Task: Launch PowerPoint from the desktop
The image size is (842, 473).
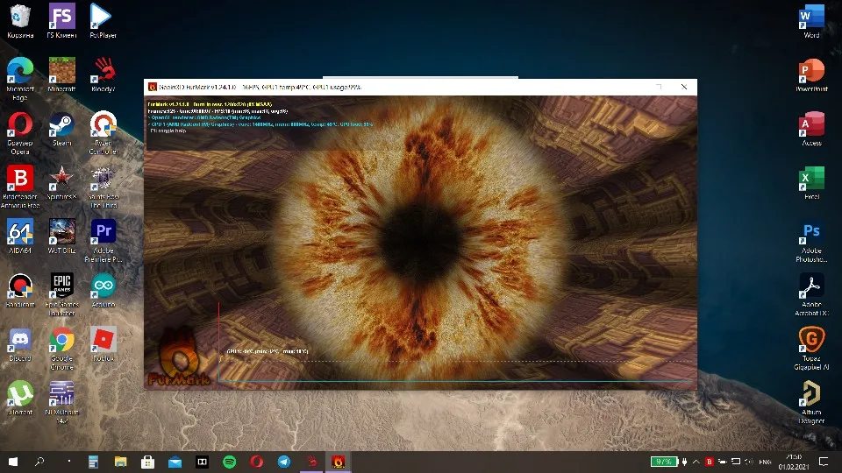Action: tap(811, 75)
